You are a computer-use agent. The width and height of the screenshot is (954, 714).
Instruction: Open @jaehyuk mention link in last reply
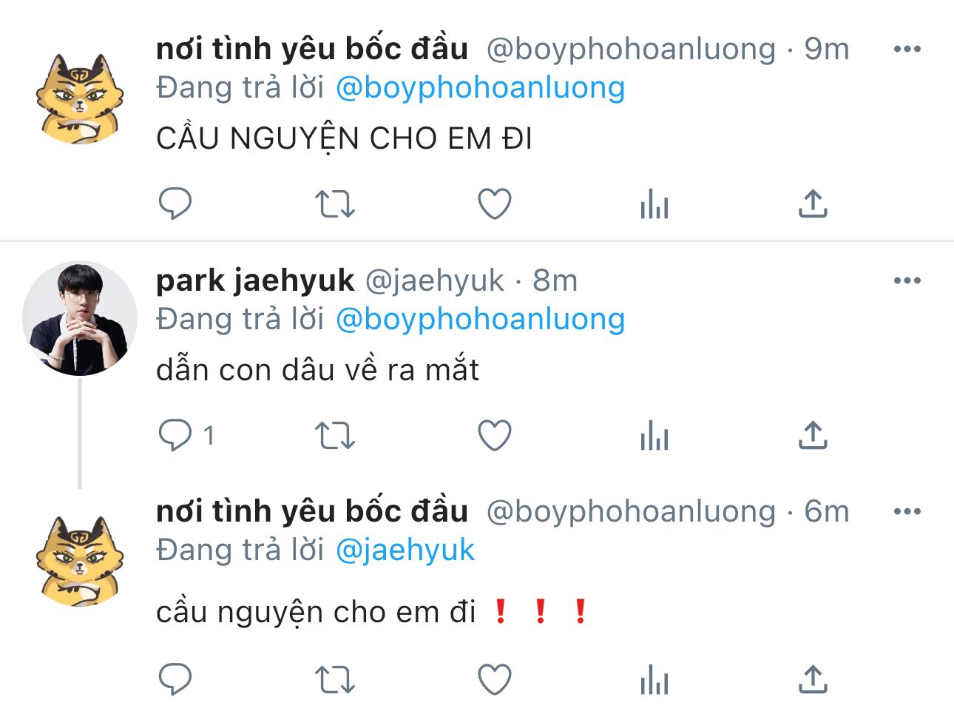[x=405, y=550]
